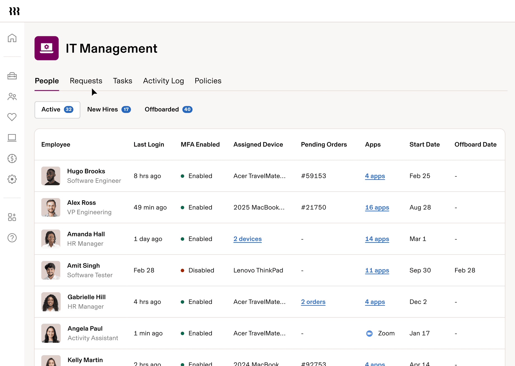Open the Home icon in sidebar
The width and height of the screenshot is (515, 366).
tap(12, 38)
